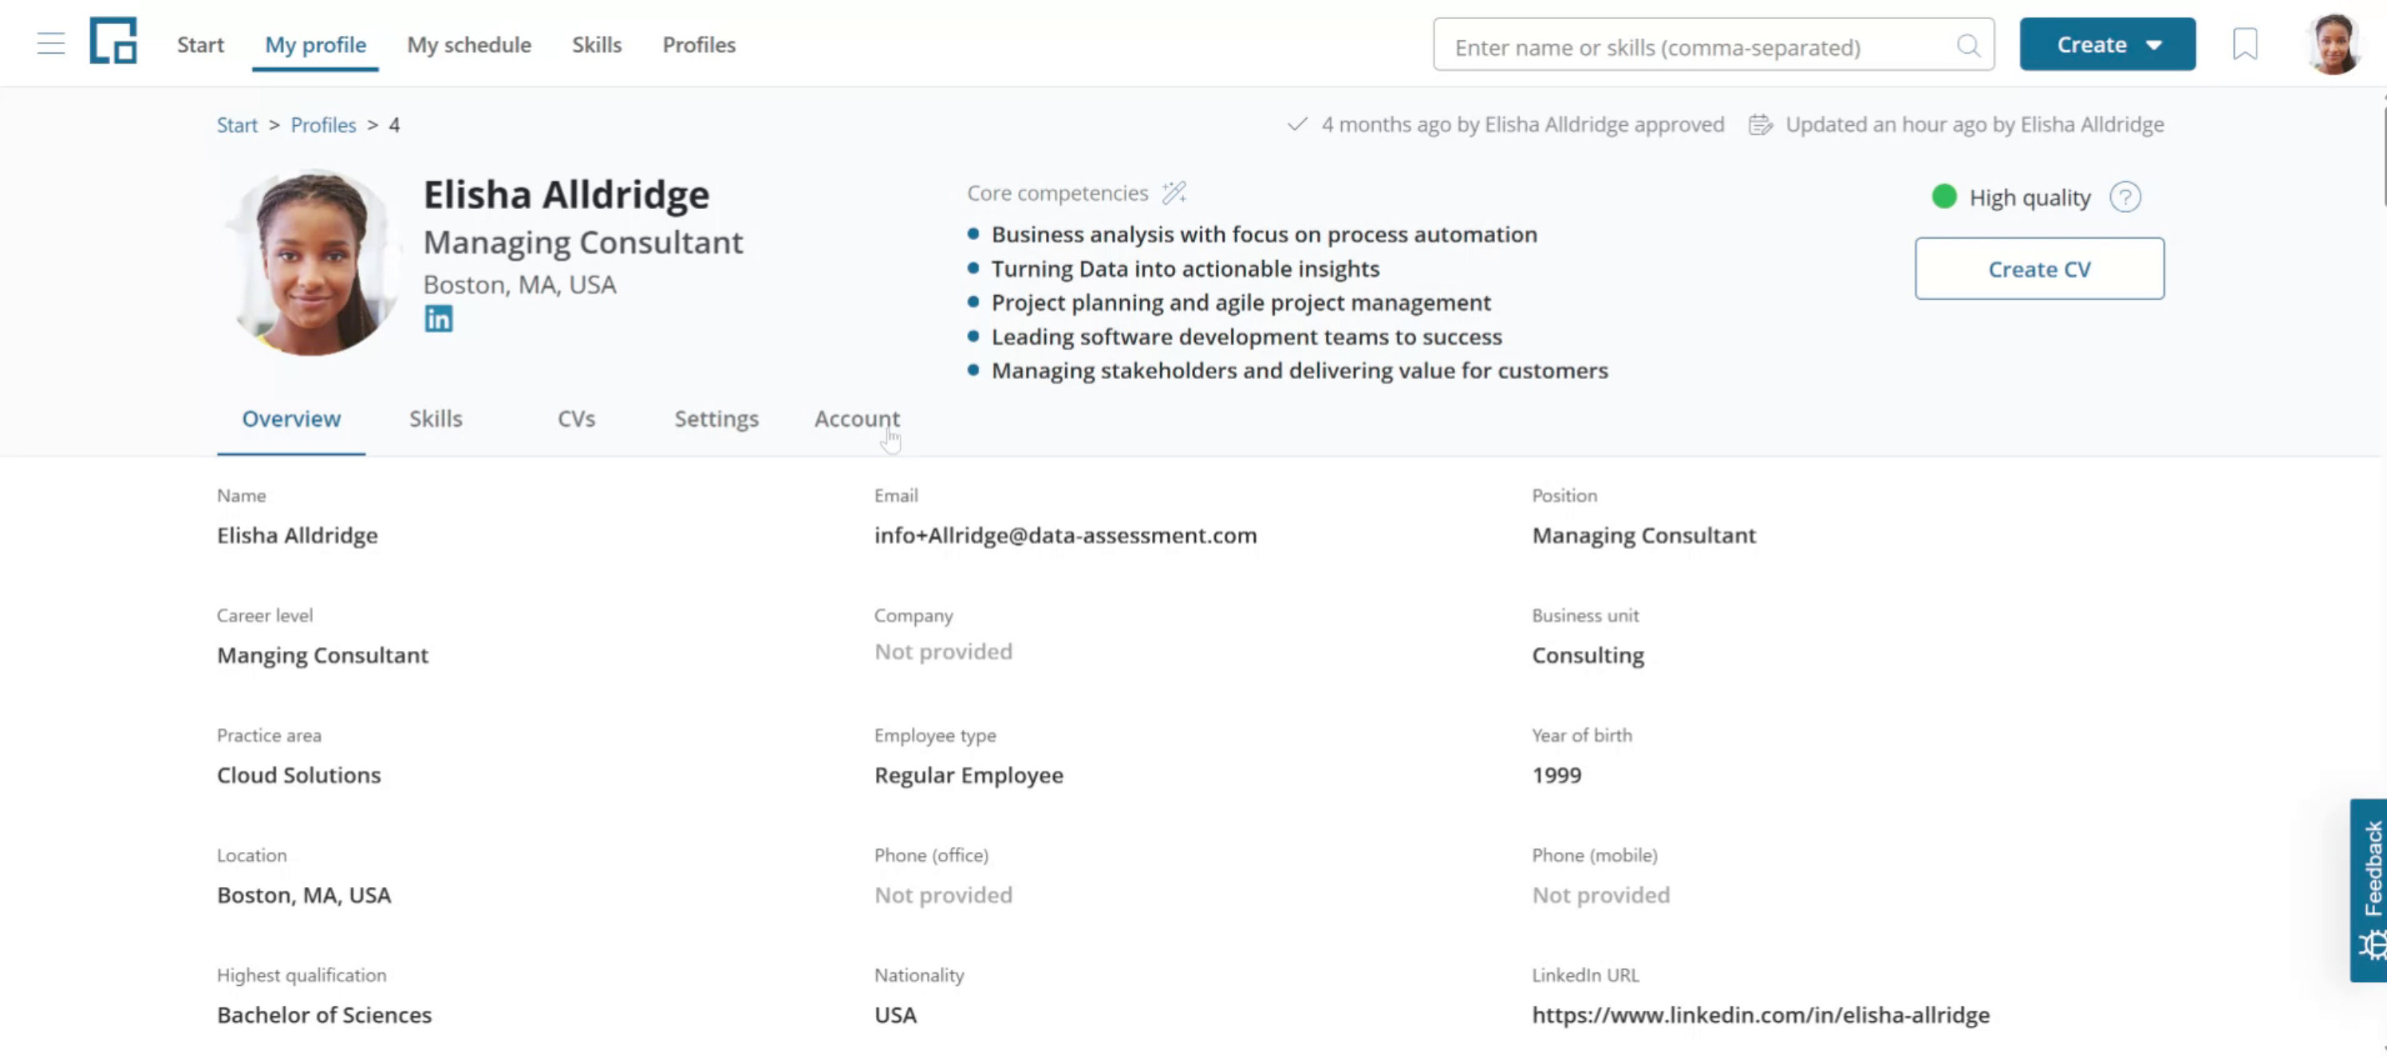The height and width of the screenshot is (1057, 2387).
Task: Click the Create CV button
Action: (2038, 269)
